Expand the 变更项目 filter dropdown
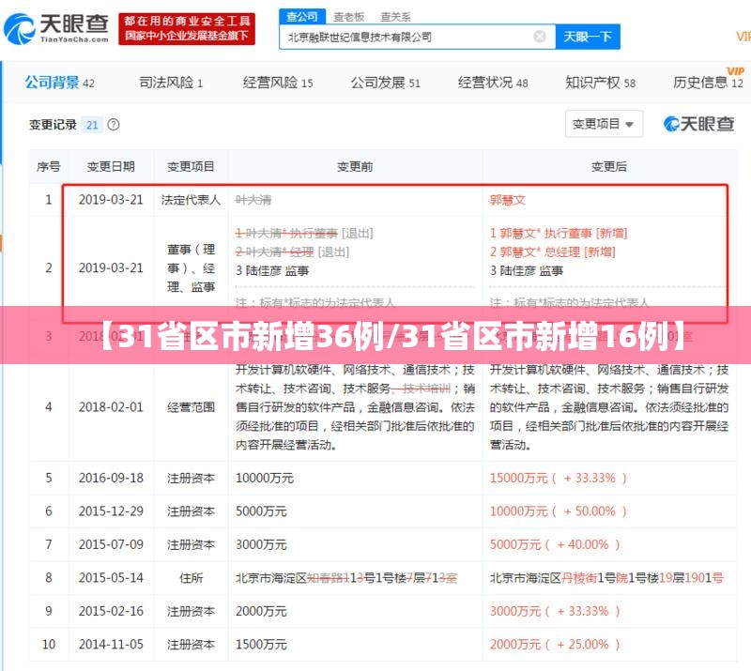 pos(604,124)
